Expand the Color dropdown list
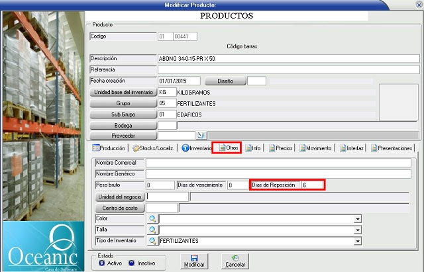The image size is (424, 272). [358, 219]
